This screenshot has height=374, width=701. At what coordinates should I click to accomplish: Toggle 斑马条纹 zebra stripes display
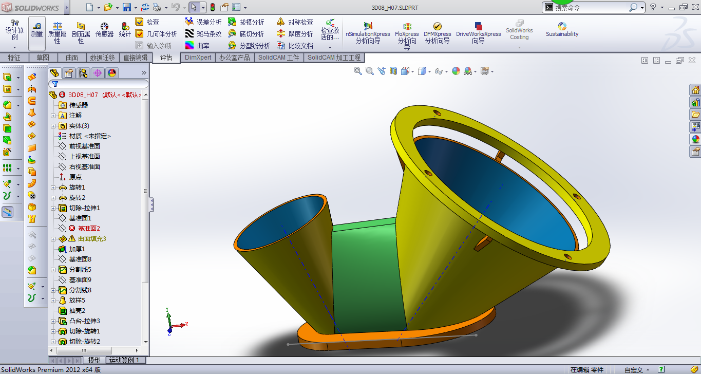coord(203,34)
